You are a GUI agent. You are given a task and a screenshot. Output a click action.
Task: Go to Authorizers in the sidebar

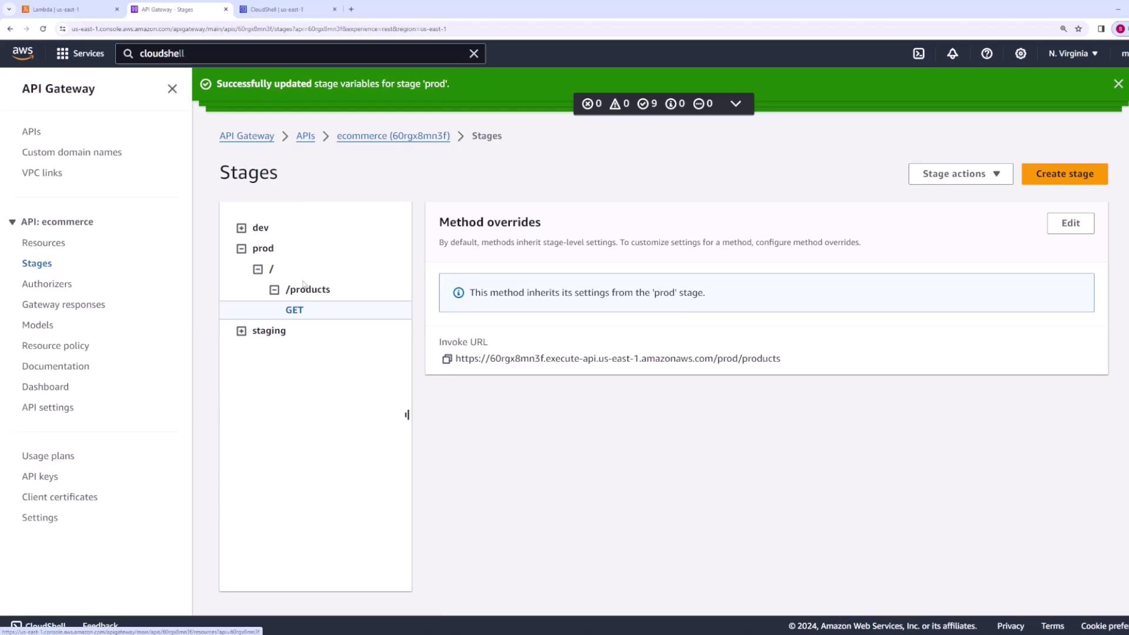pyautogui.click(x=47, y=284)
